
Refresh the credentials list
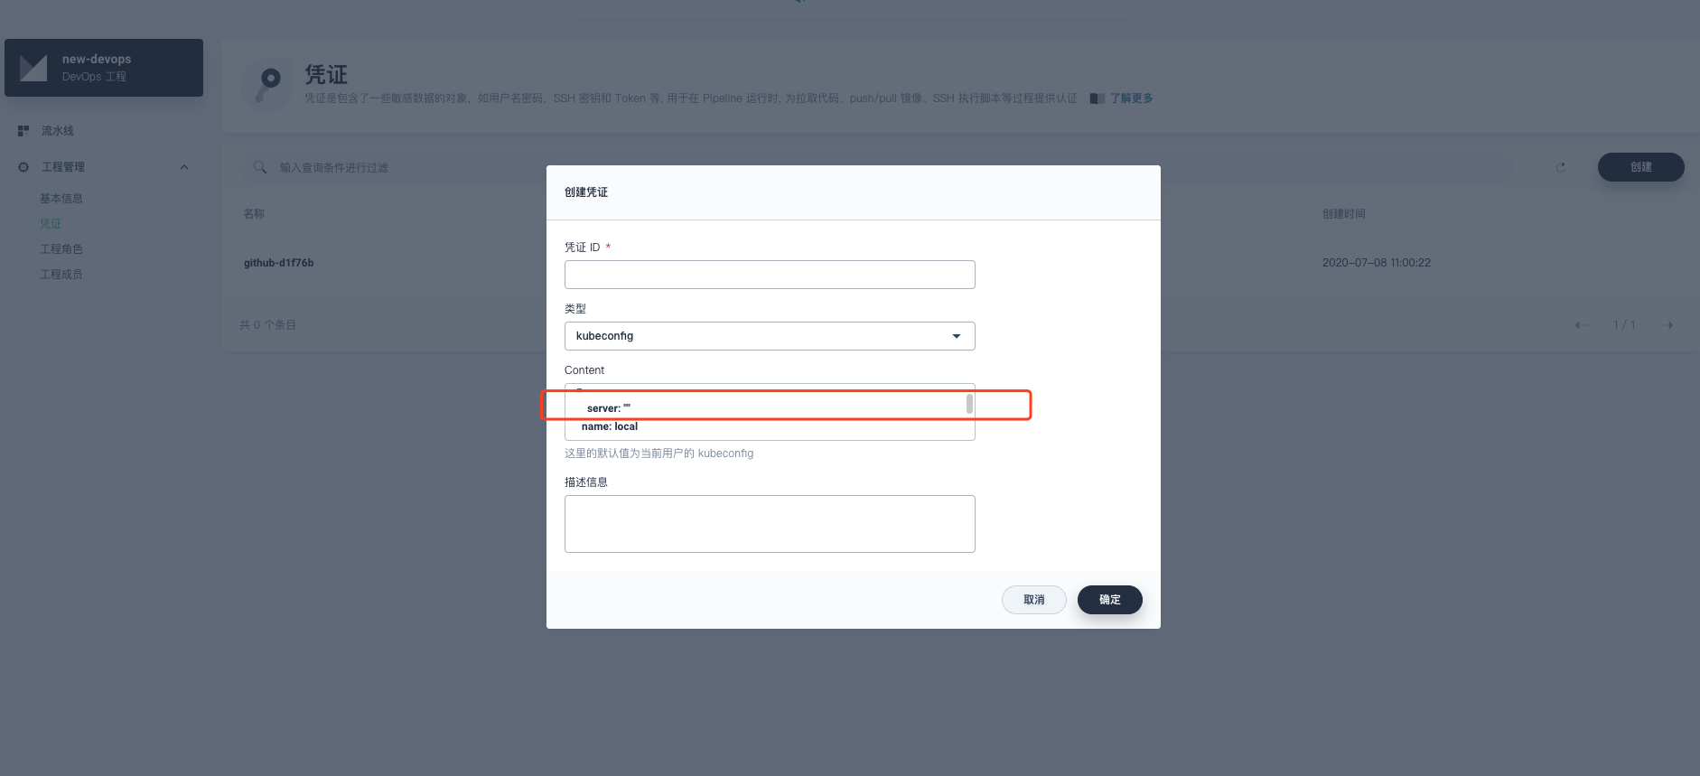(x=1560, y=167)
